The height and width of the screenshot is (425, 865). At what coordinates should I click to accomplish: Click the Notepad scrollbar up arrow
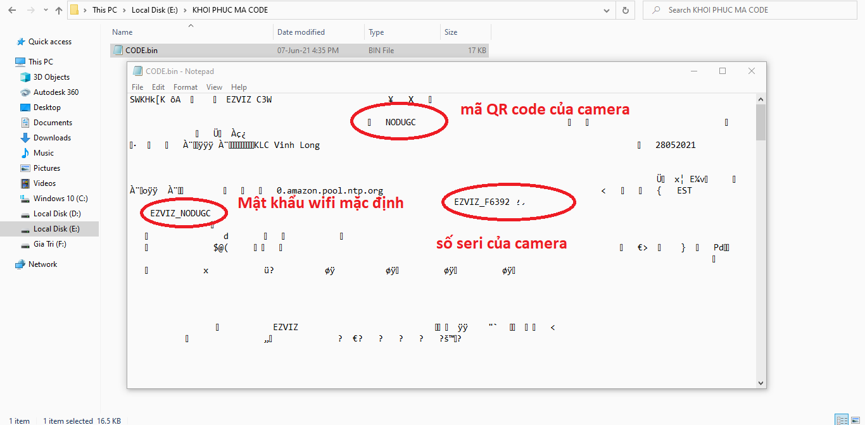tap(761, 99)
